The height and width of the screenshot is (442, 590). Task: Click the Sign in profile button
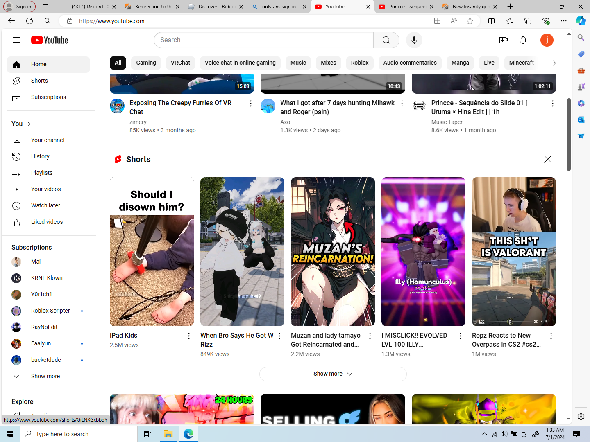click(19, 7)
